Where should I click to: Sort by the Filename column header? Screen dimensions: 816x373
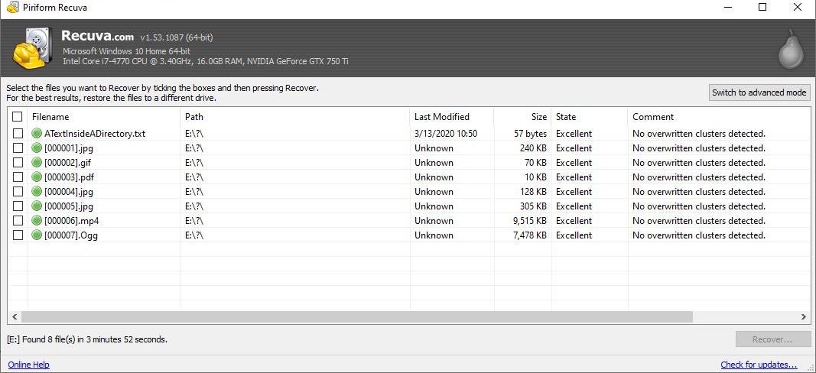[104, 117]
